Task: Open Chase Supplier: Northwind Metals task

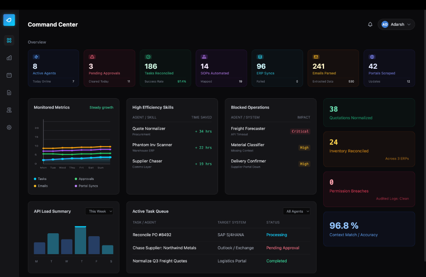Action: tap(221, 247)
